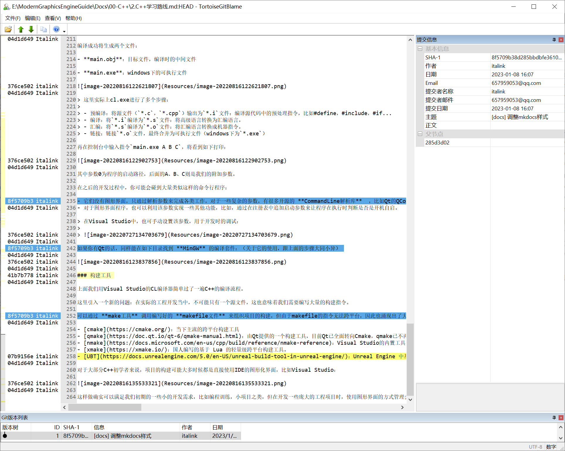The image size is (565, 451).
Task: Select revision 8f5709b in version list
Action: 76,436
